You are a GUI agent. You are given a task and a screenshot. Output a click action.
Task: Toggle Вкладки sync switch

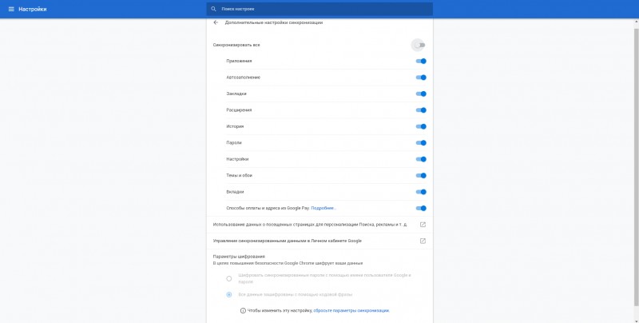421,192
